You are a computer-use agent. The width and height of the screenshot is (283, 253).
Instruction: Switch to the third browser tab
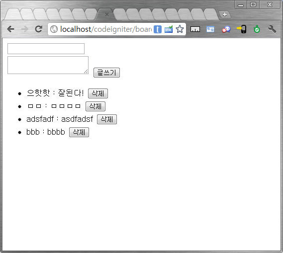tap(40, 14)
